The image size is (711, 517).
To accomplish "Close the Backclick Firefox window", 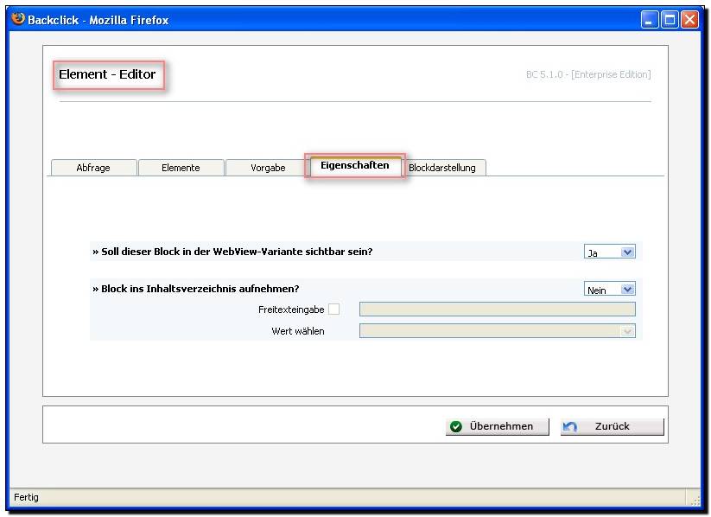I will click(689, 20).
